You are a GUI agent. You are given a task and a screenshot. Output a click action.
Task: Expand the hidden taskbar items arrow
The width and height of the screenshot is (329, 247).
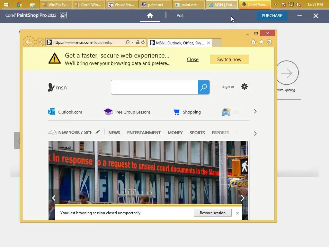click(275, 5)
